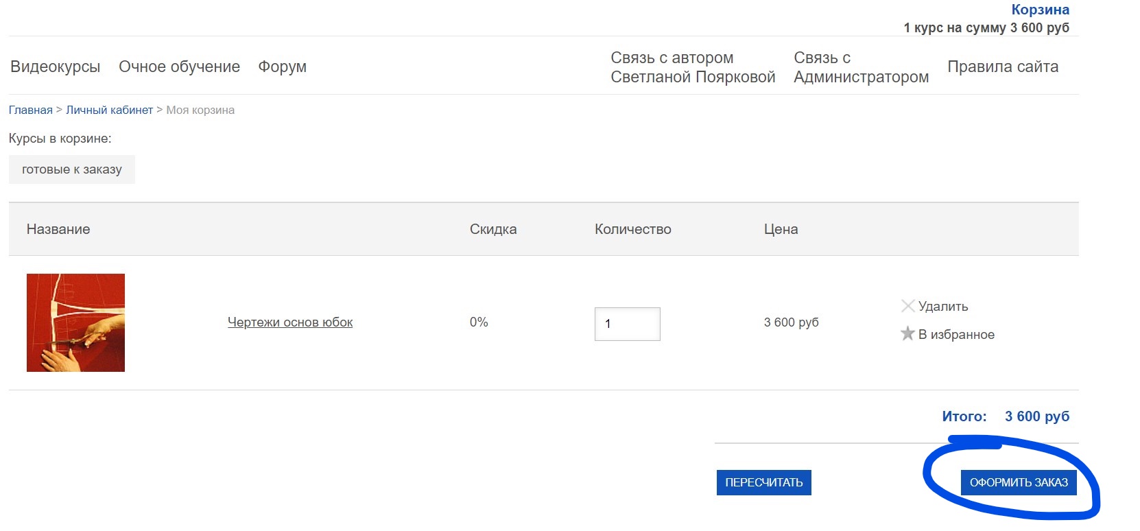Click the ОФОРМИТЬ ЗАКАЗ button
This screenshot has height=531, width=1140.
[x=1019, y=482]
